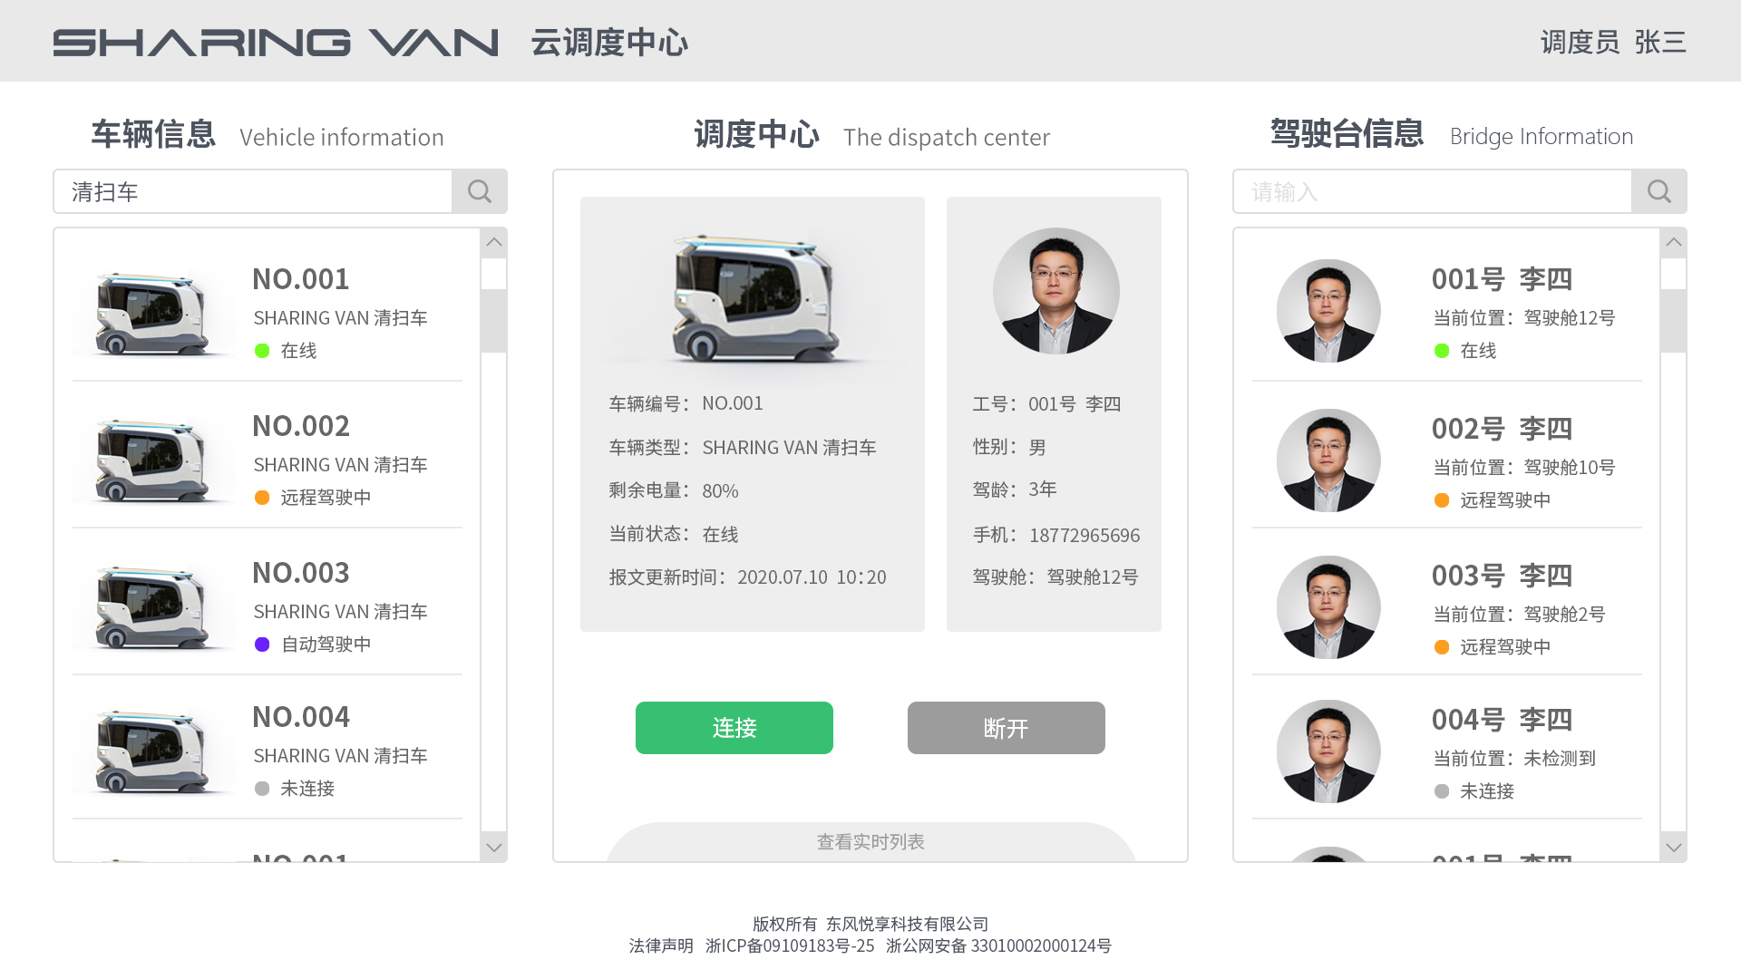Expand the 查看实时列表 panel
The height and width of the screenshot is (979, 1741).
point(870,841)
